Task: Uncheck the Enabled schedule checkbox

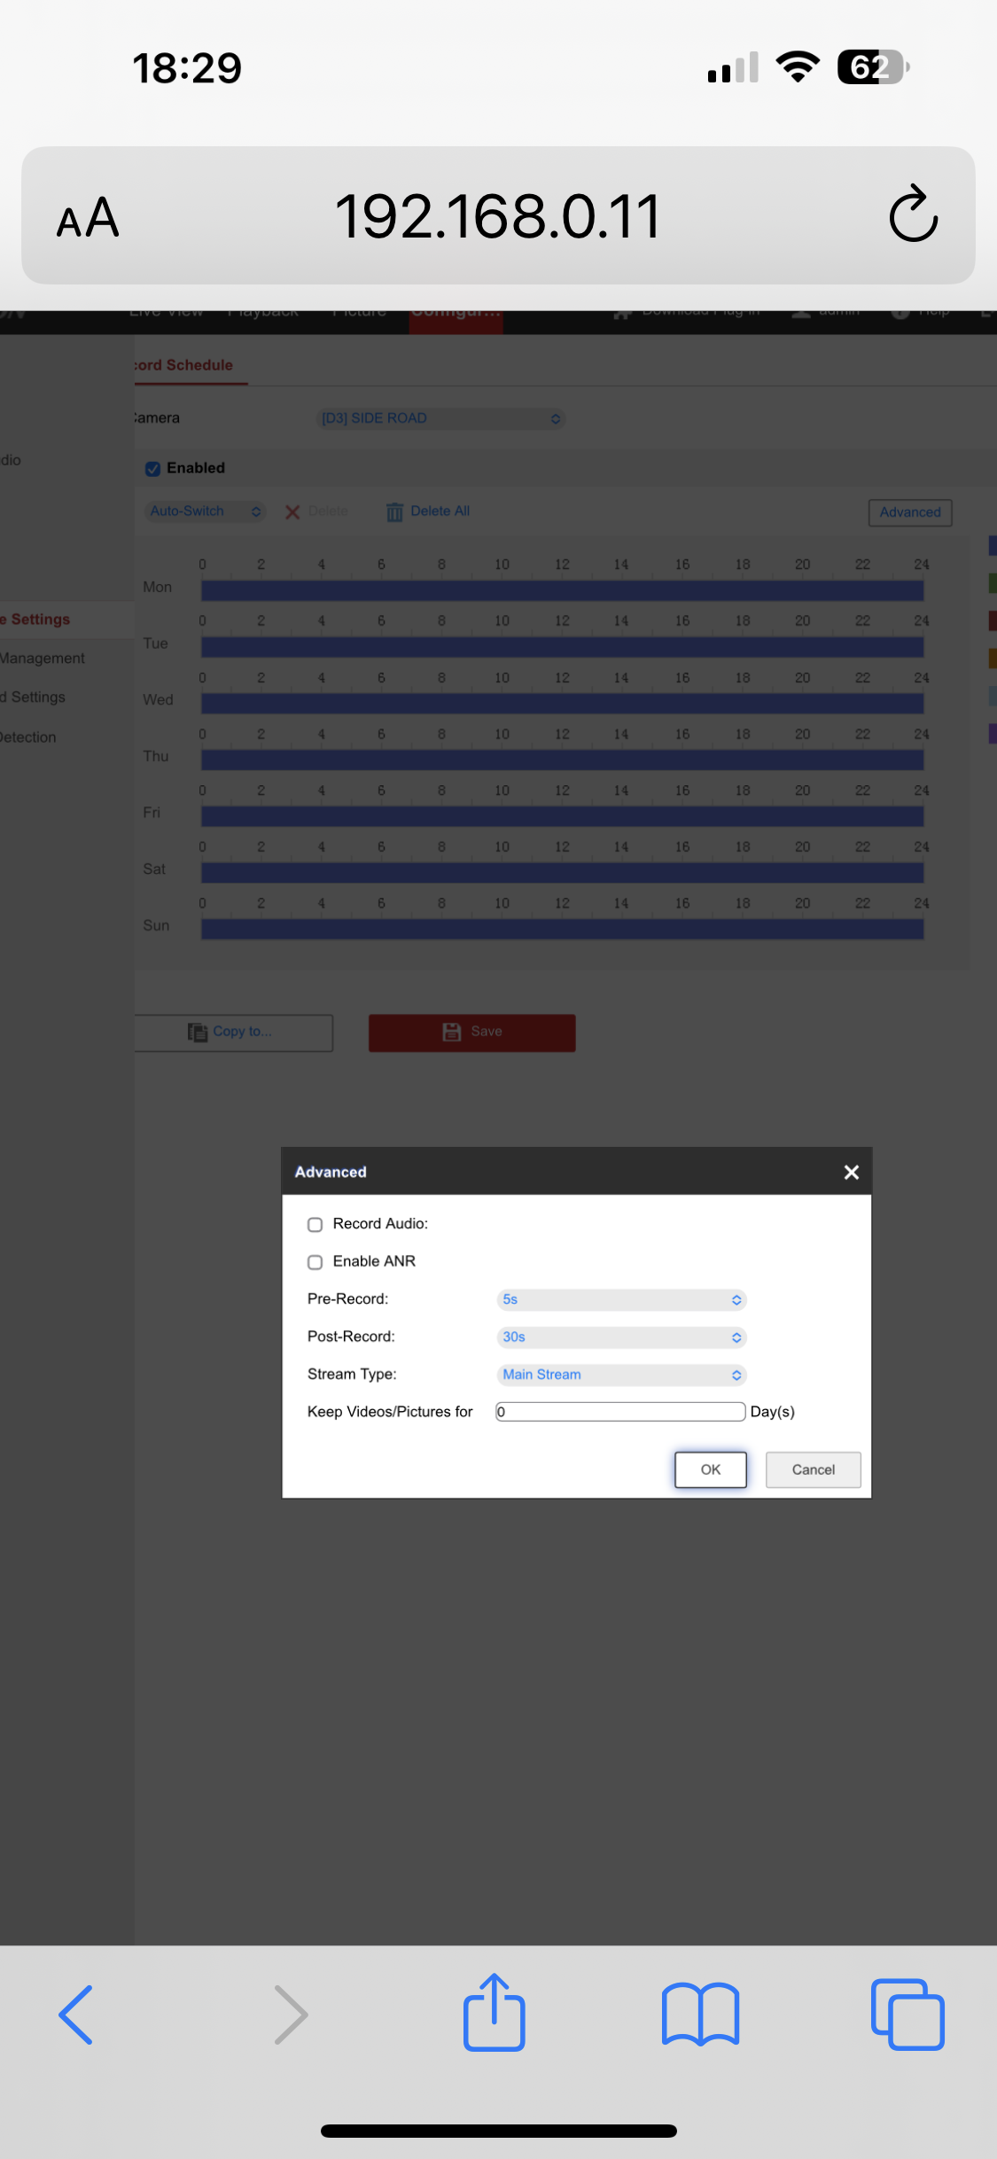Action: (x=153, y=468)
